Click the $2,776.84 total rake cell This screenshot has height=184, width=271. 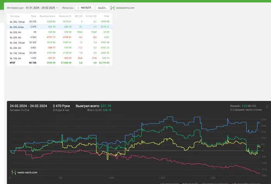104,63
